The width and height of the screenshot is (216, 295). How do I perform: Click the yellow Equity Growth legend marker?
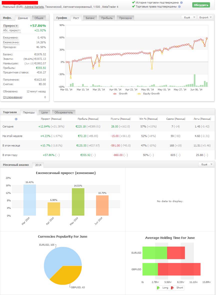coord(139,94)
